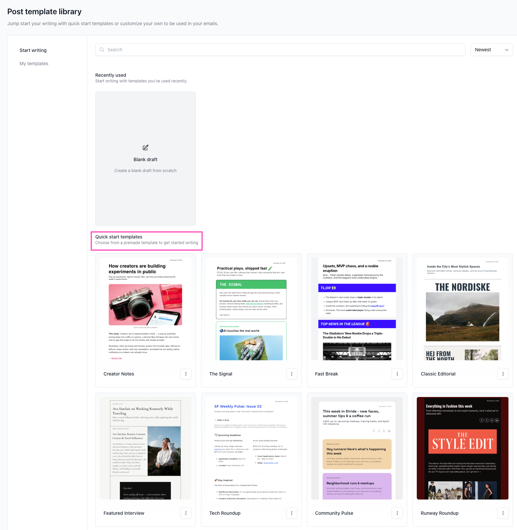The width and height of the screenshot is (517, 530).
Task: Open the Classic Editorial Nordiske preview
Action: [462, 309]
